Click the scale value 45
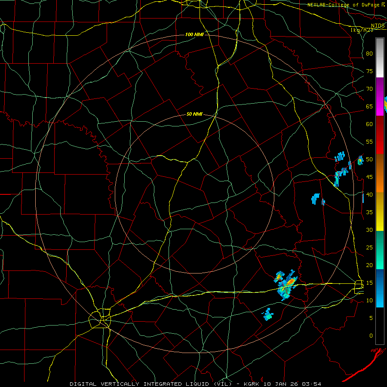 (369, 177)
